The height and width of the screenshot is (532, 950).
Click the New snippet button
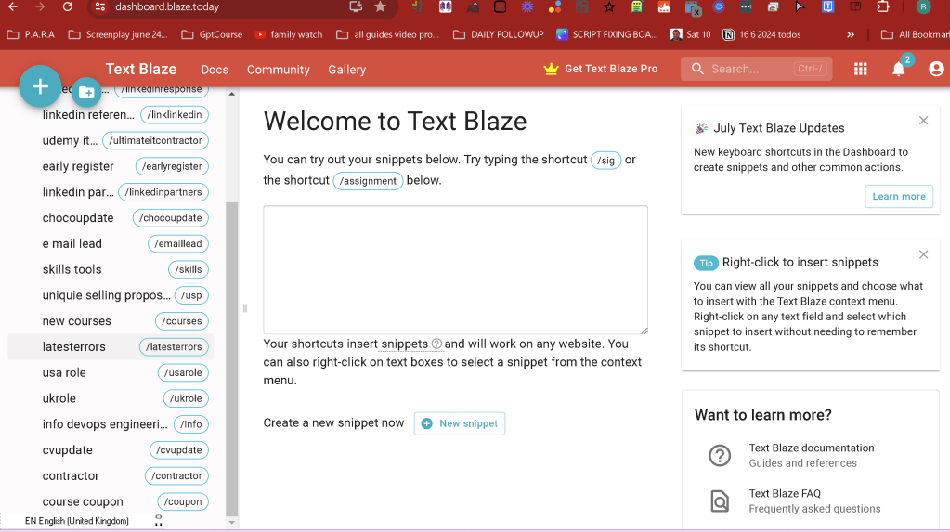pyautogui.click(x=460, y=423)
